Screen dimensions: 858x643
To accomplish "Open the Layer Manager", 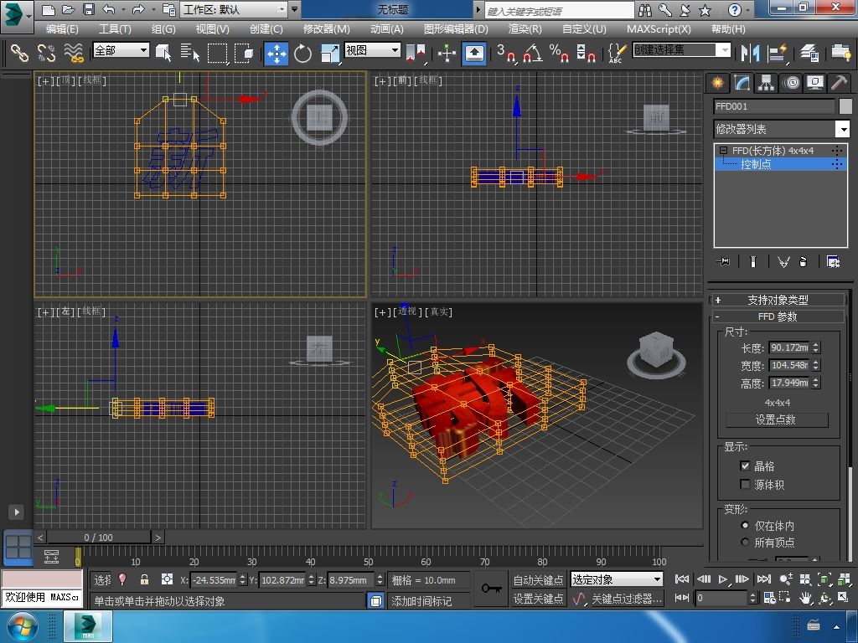I will coord(809,53).
